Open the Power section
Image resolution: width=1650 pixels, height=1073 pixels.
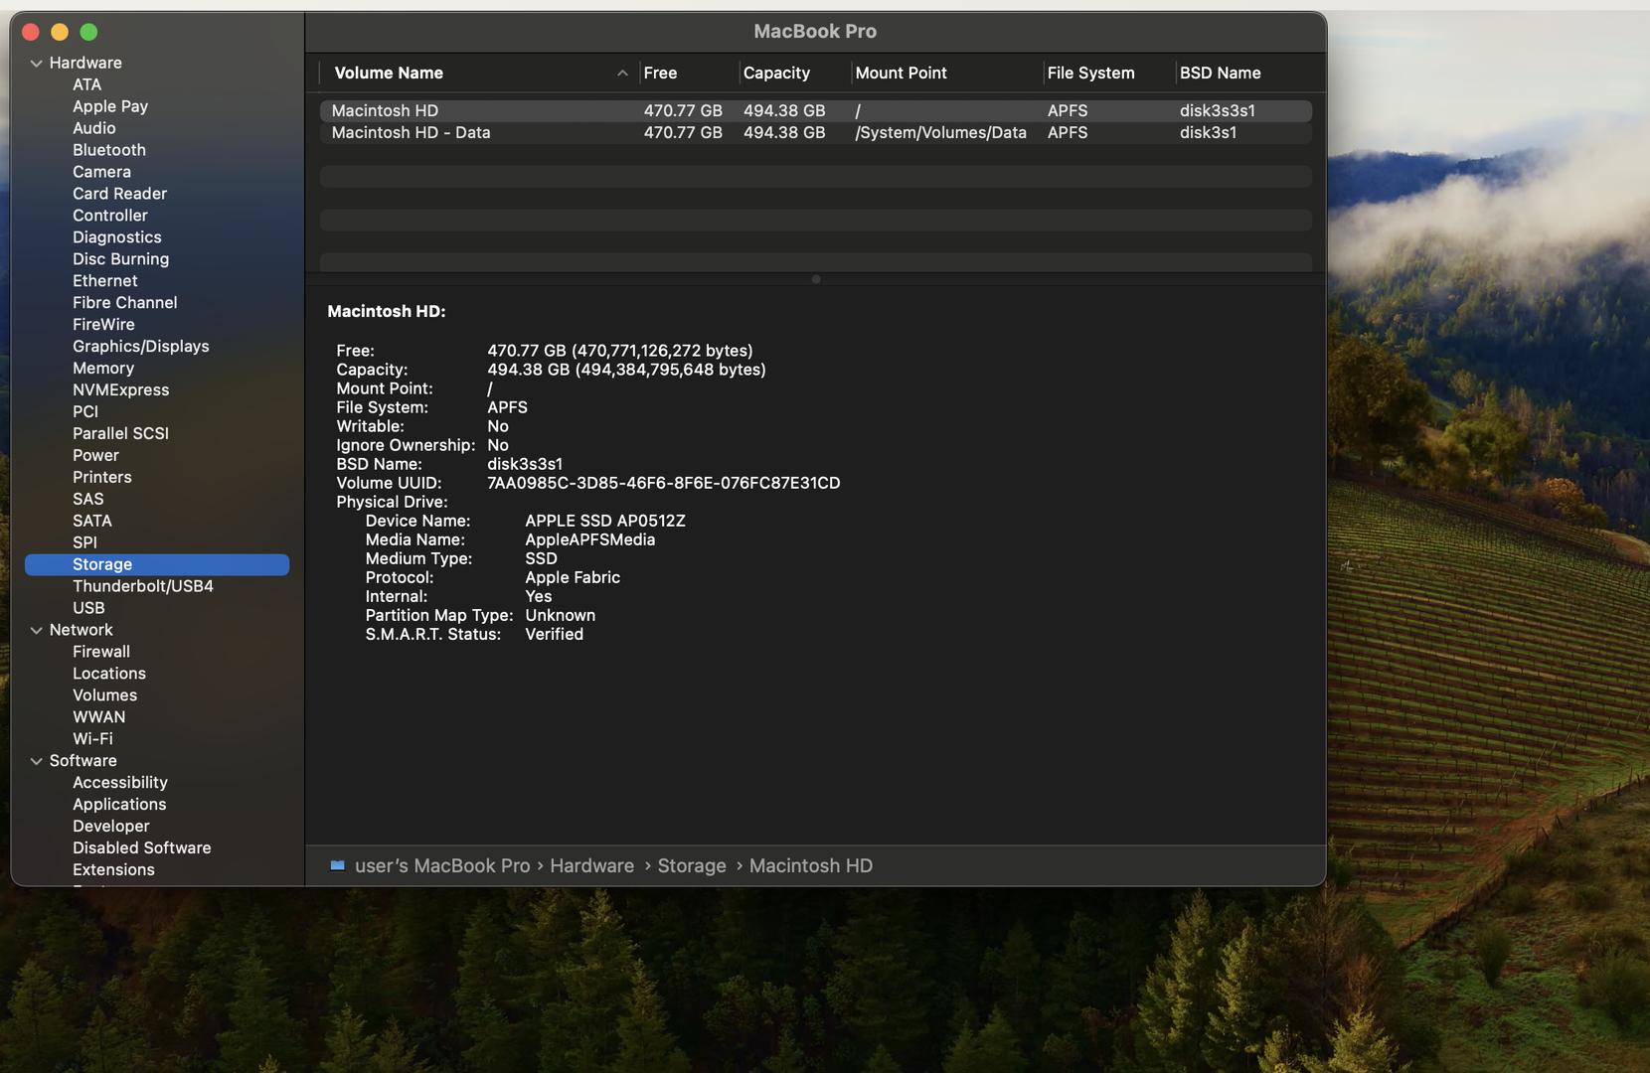(x=95, y=456)
